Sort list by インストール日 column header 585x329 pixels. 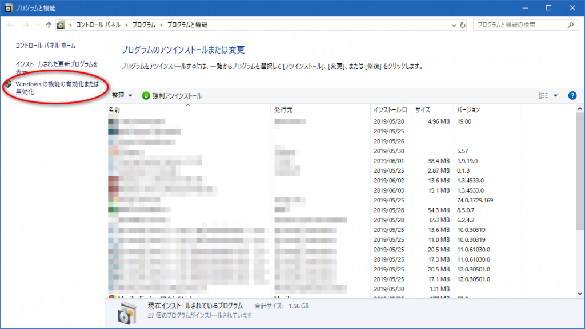pos(390,109)
